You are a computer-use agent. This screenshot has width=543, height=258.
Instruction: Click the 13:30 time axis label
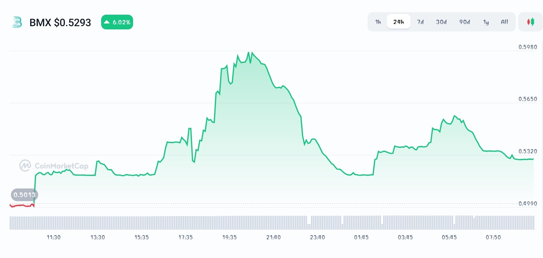click(98, 237)
